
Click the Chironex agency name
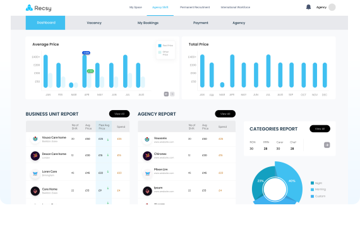click(x=160, y=154)
